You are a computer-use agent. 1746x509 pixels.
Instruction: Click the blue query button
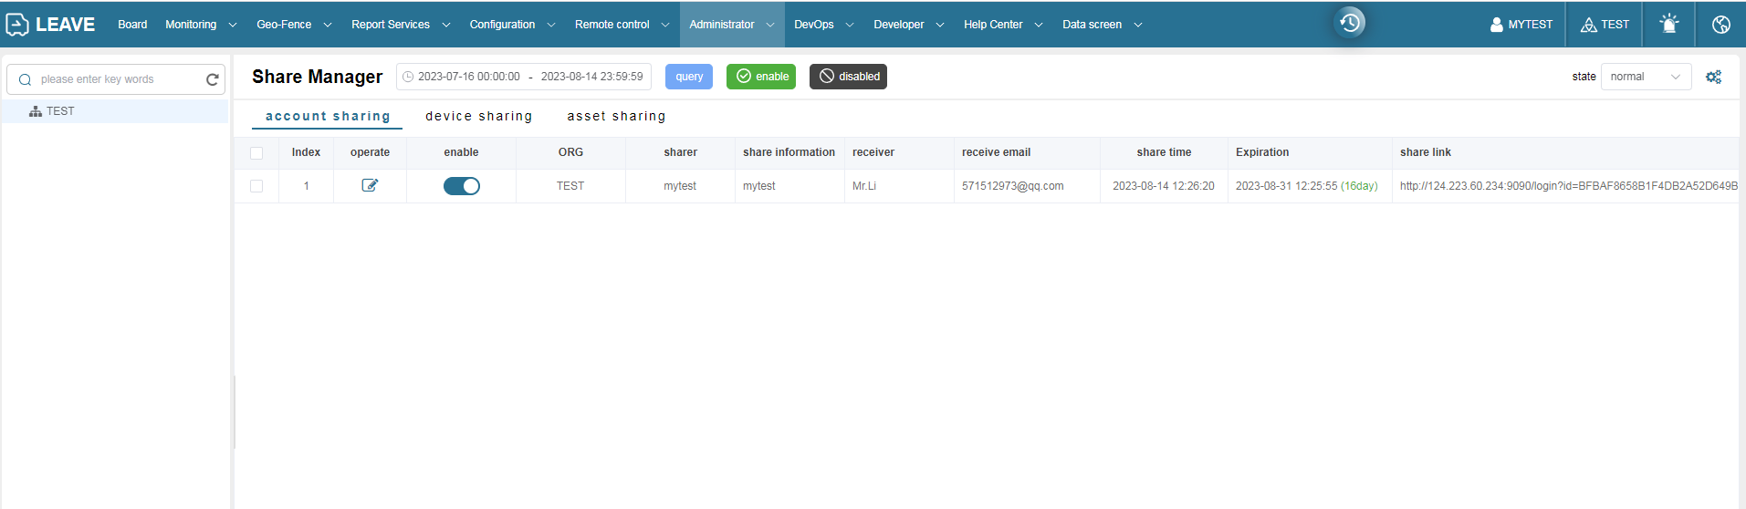[689, 77]
